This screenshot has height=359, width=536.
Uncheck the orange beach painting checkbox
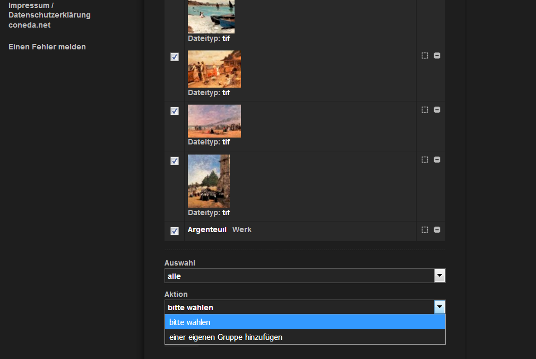[175, 57]
